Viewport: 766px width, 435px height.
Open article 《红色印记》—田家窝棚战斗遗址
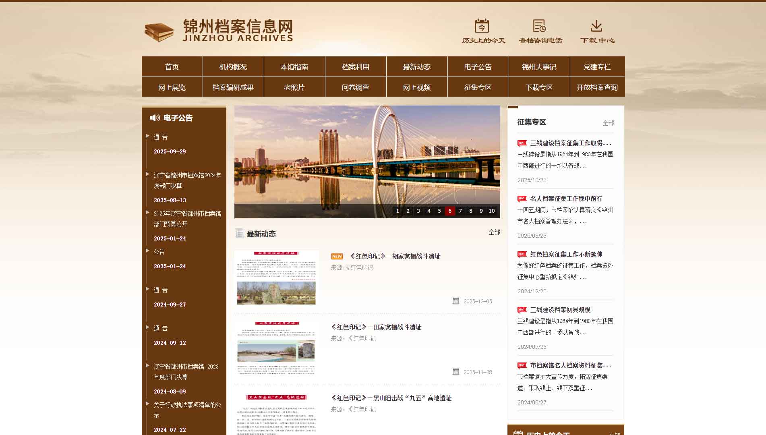[376, 327]
